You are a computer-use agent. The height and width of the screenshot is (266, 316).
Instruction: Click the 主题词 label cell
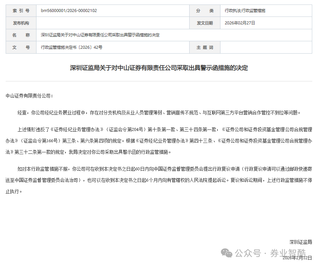205,48
